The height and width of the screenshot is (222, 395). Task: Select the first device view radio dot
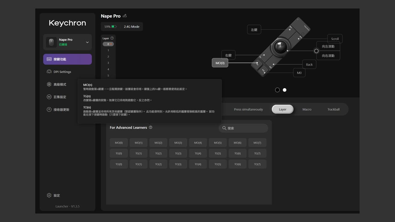click(277, 90)
